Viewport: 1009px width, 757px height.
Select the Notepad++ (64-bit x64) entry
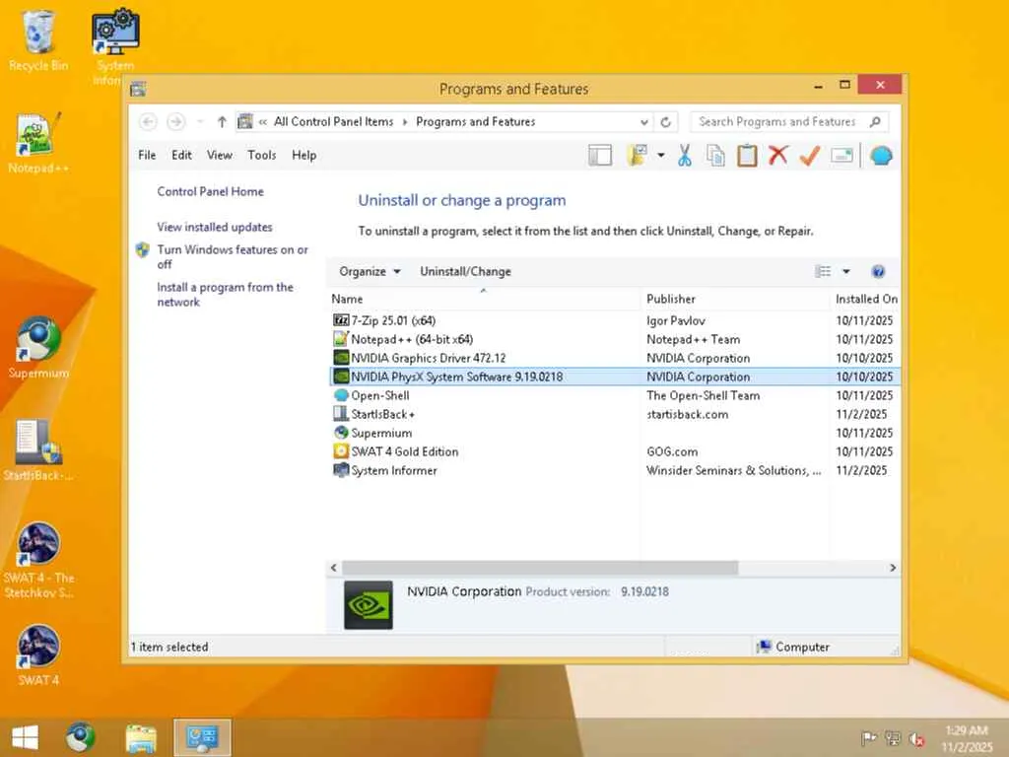click(x=614, y=339)
